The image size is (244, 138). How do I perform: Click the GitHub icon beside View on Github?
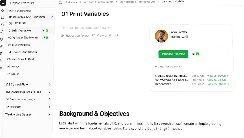(x=93, y=35)
